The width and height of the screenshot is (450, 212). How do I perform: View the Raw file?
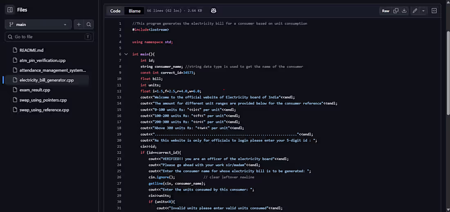click(x=386, y=11)
